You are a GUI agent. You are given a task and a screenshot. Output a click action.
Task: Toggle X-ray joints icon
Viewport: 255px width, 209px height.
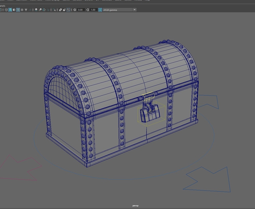tap(68, 10)
